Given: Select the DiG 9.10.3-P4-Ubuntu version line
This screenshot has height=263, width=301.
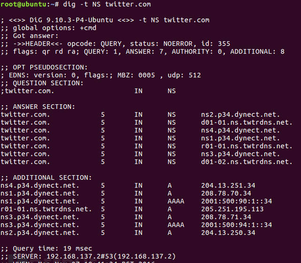Looking at the screenshot, I should point(105,20).
